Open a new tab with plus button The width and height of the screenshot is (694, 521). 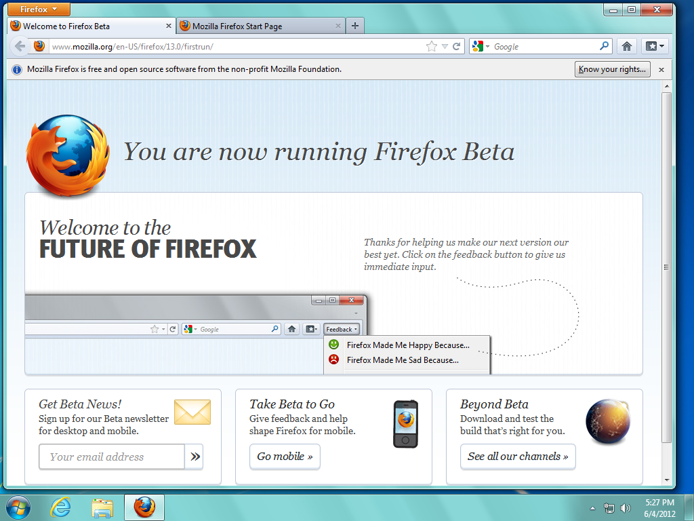tap(355, 26)
